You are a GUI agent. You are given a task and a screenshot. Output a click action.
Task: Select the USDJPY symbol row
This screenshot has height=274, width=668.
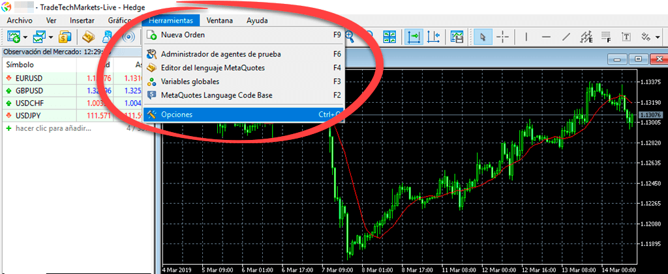click(77, 116)
